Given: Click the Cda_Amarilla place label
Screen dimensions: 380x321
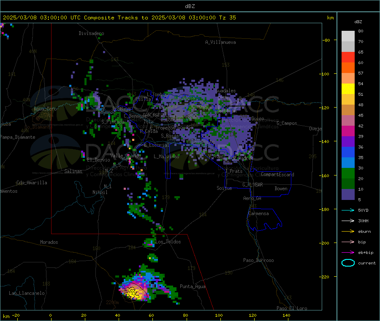Looking at the screenshot, I should pos(32,183).
